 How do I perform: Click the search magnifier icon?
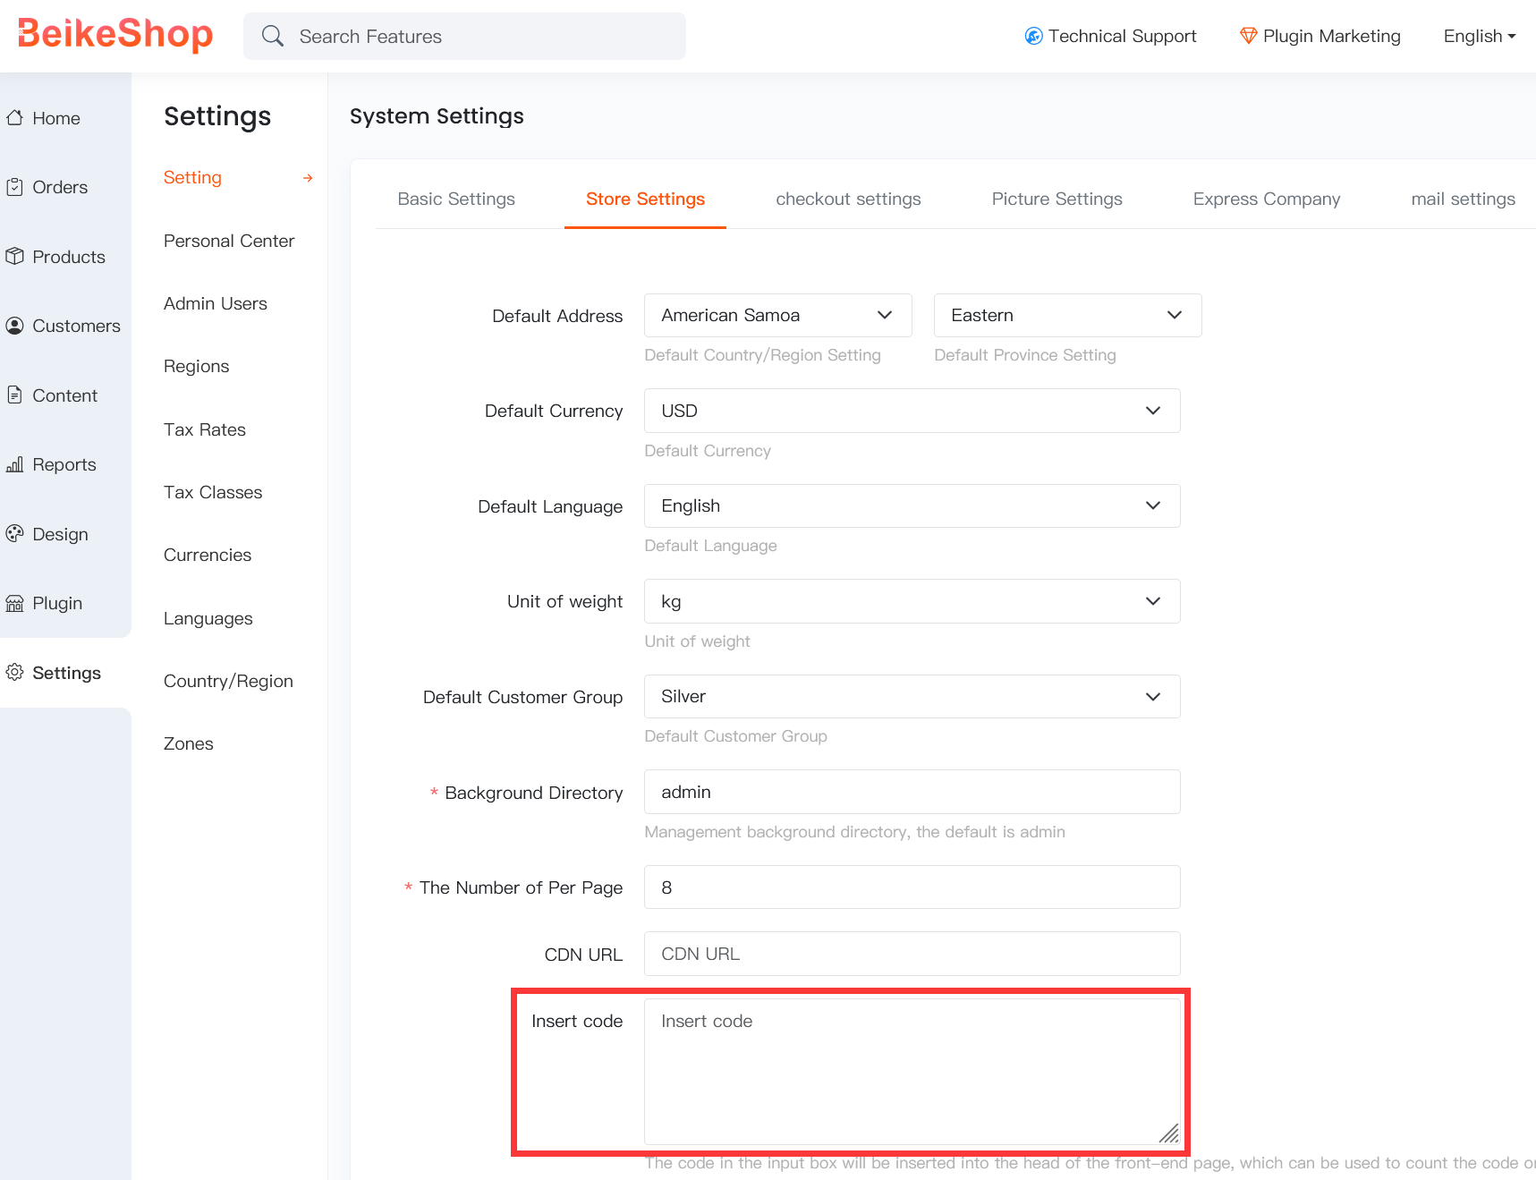click(273, 37)
